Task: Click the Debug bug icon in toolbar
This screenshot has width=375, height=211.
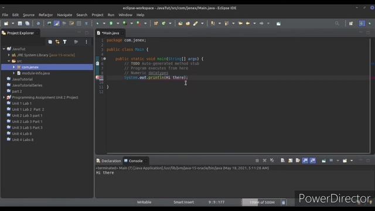Action: coord(97,23)
